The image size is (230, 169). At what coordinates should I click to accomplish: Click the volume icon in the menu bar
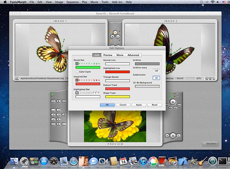coord(218,2)
